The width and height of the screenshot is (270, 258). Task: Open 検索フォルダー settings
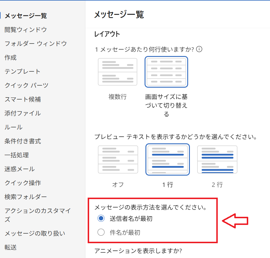click(26, 197)
